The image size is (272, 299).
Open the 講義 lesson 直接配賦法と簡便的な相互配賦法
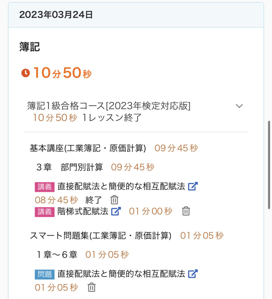tap(121, 186)
